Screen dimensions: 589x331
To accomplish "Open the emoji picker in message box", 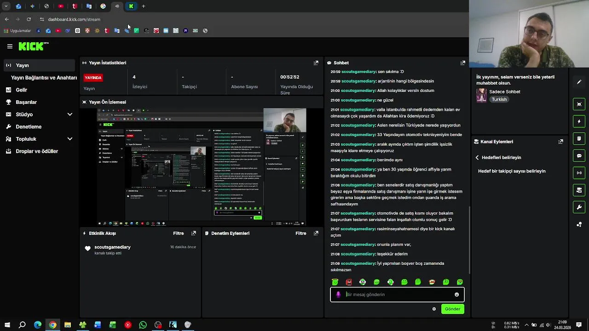I will (x=456, y=295).
